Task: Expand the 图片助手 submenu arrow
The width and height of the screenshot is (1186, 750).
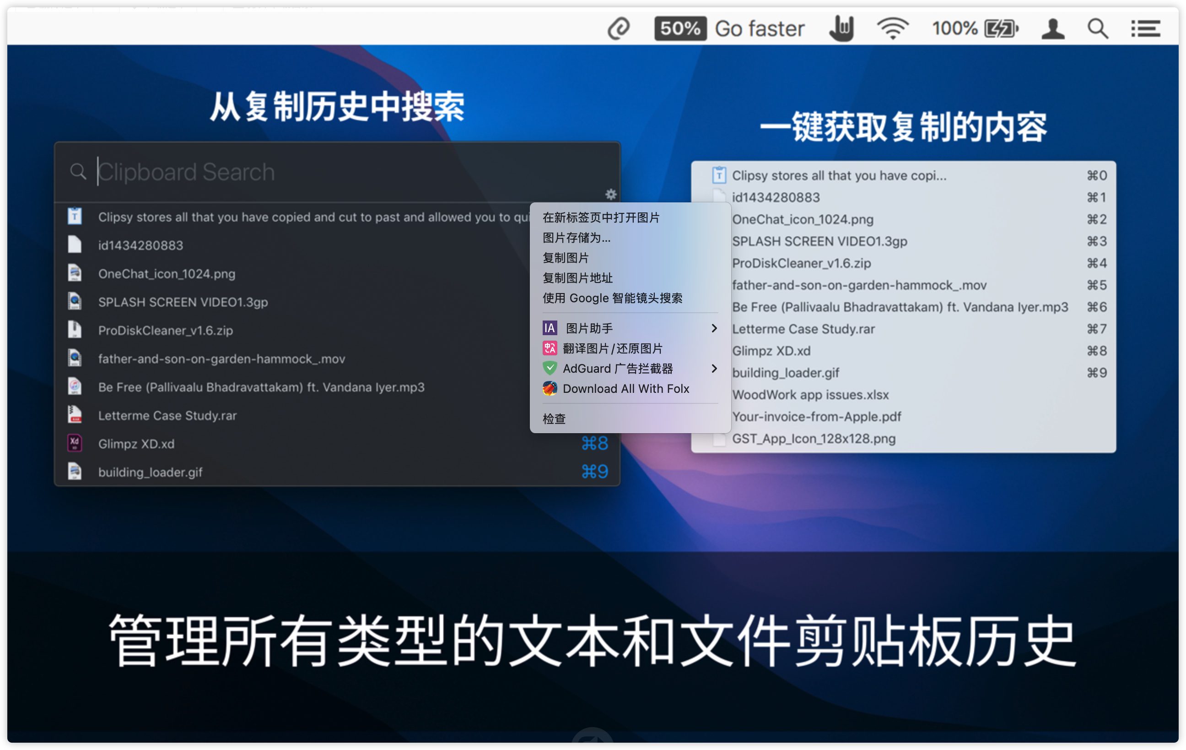Action: point(714,328)
